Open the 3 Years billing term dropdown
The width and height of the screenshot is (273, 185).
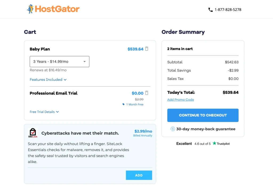click(x=59, y=61)
